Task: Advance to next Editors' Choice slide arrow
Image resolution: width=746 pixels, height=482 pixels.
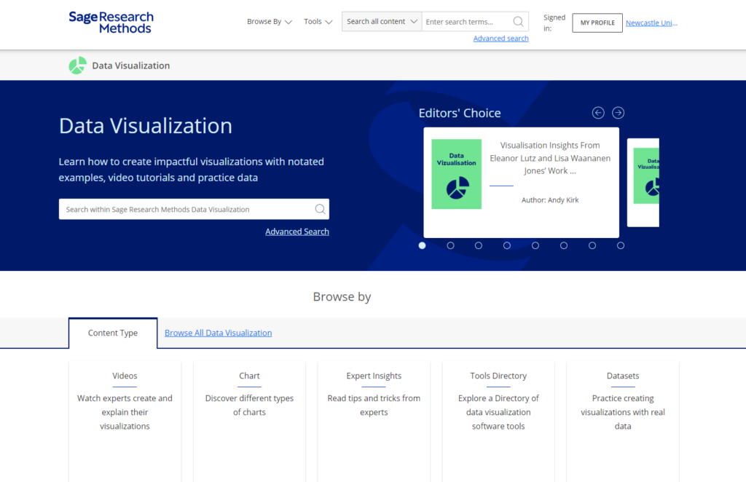Action: point(618,113)
